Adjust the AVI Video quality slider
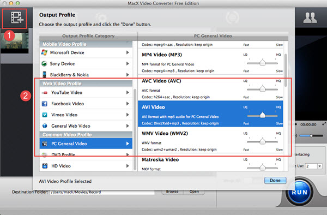327x215 pixels. tap(262, 115)
